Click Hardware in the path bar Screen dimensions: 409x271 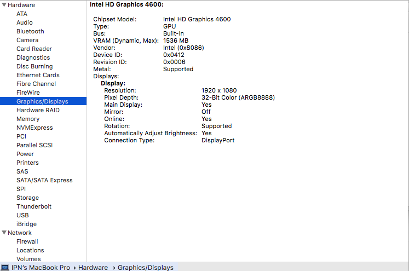tap(93, 268)
